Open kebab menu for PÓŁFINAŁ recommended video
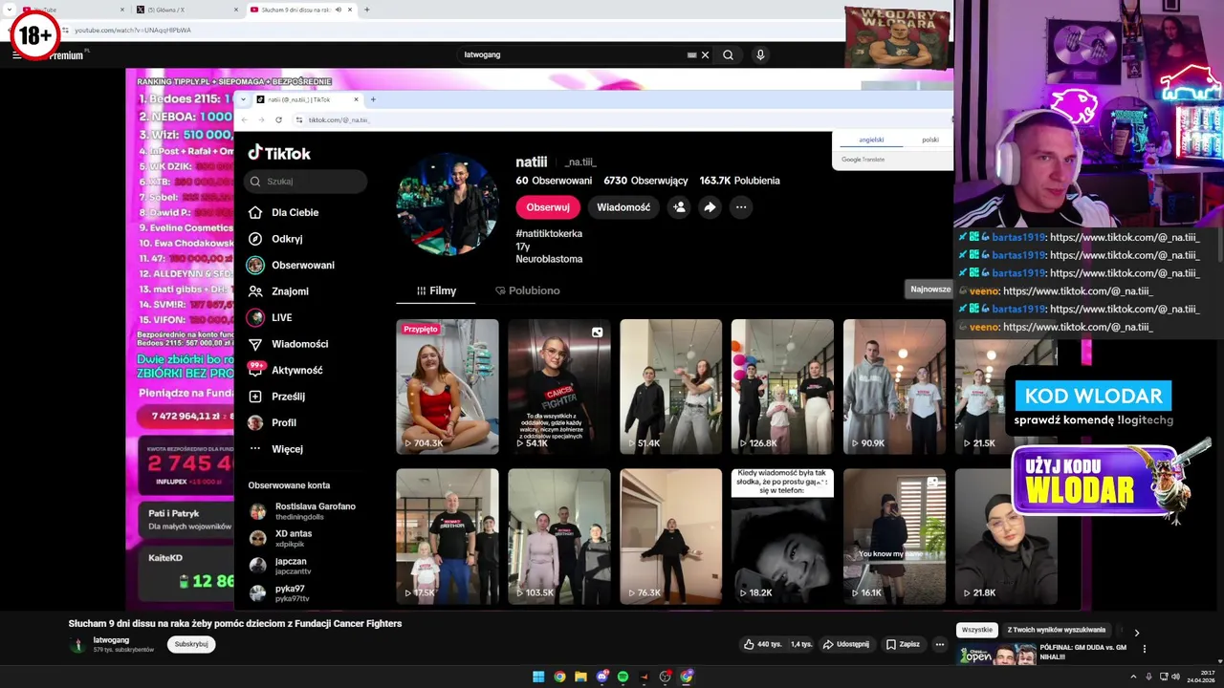The width and height of the screenshot is (1224, 688). (1145, 649)
